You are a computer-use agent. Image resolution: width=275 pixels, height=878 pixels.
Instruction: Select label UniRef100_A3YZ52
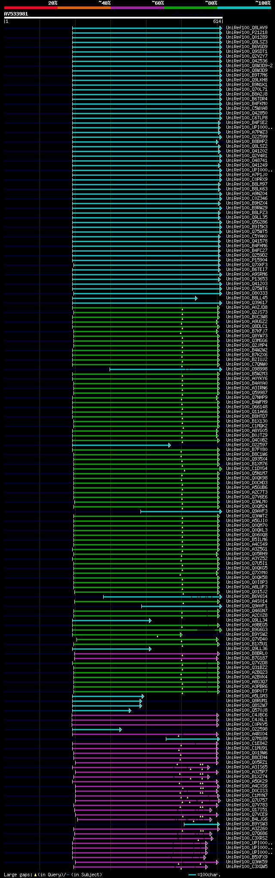(247, 558)
